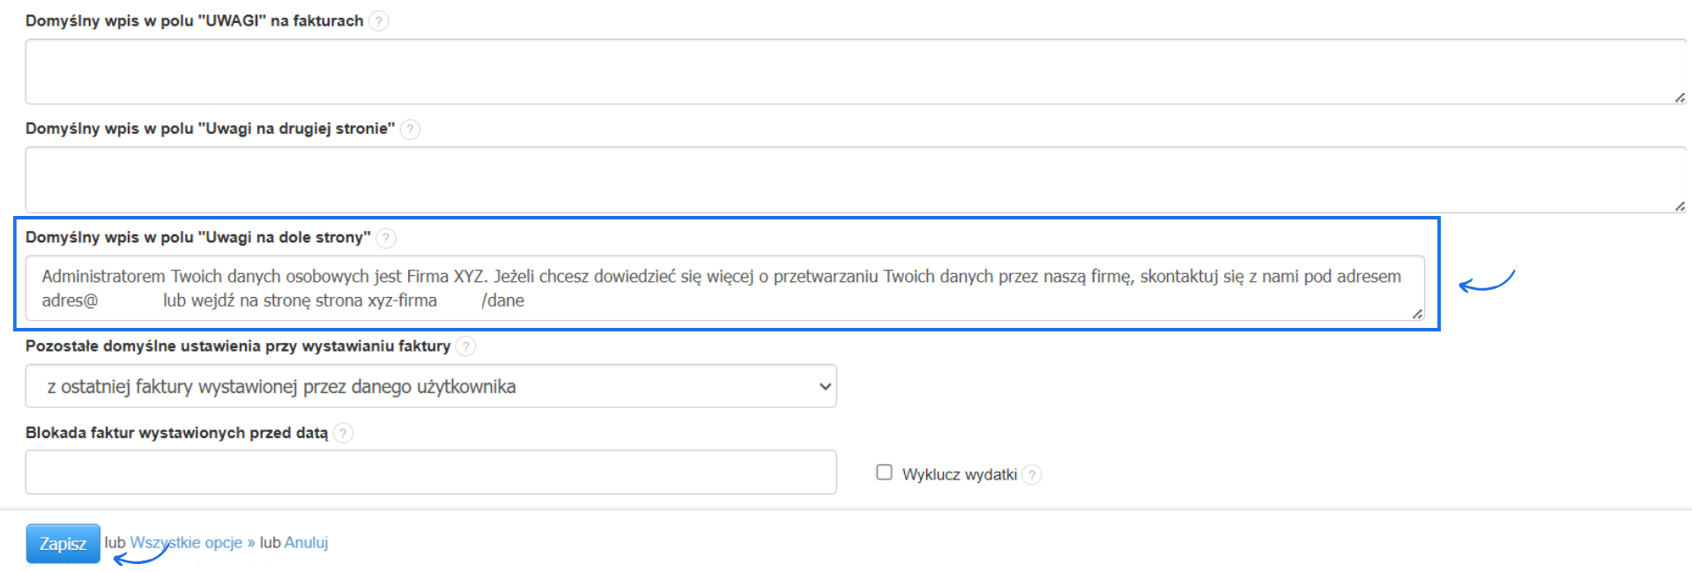Click resize handle of "UWAGI" na fakturach textarea
Screen dimensions: 1692x572
click(x=1680, y=98)
